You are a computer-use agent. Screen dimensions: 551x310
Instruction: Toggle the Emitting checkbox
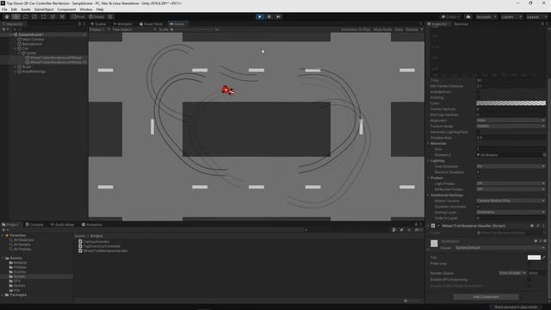click(479, 97)
